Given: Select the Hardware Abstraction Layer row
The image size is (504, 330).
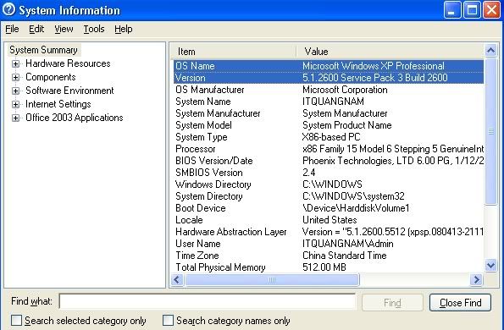Looking at the screenshot, I should [329, 232].
